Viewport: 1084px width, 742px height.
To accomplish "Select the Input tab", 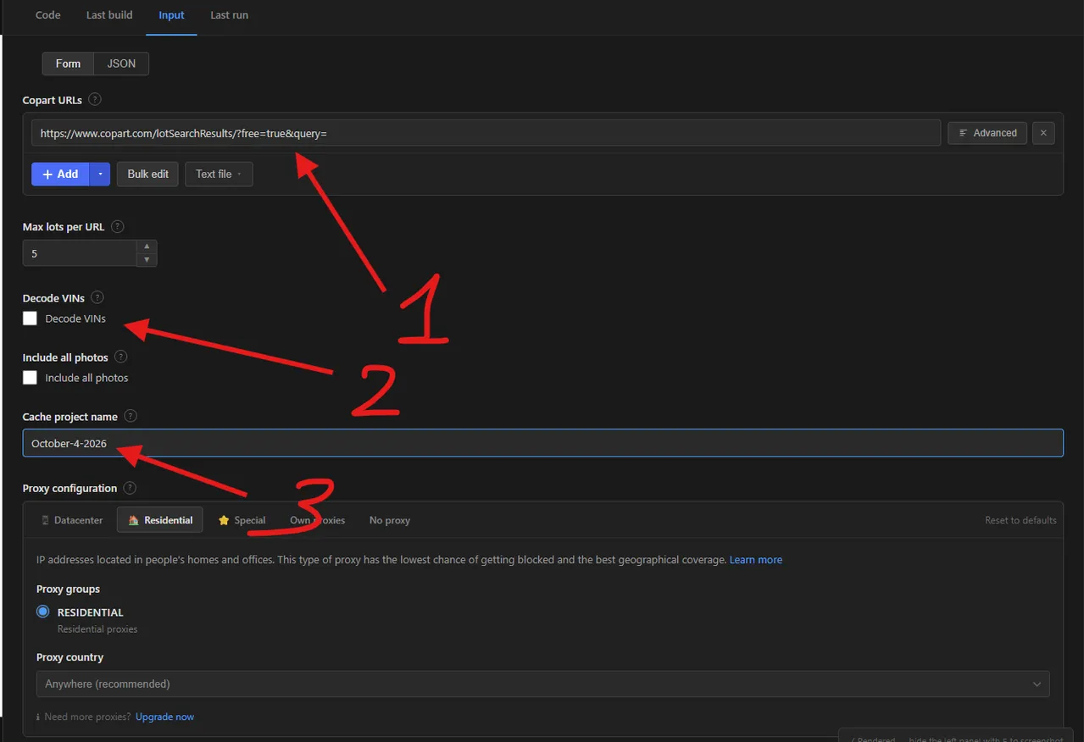I will click(x=171, y=15).
